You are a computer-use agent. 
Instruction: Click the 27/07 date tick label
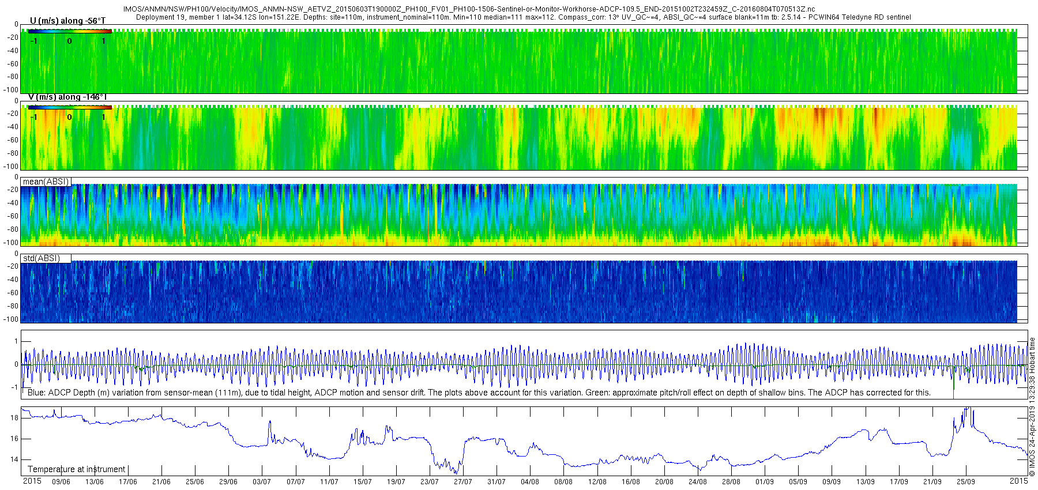[x=463, y=482]
